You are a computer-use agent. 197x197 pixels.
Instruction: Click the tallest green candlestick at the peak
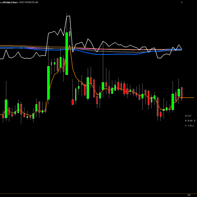[x=67, y=54]
